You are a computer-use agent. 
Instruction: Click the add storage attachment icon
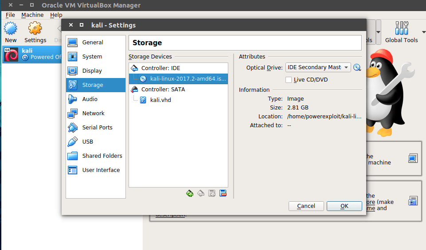click(x=212, y=193)
